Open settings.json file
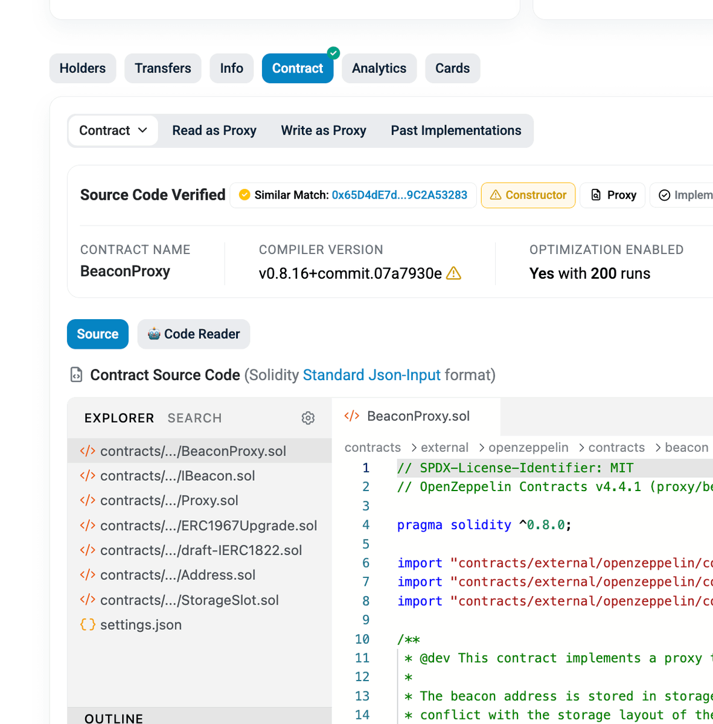This screenshot has height=724, width=713. [200, 625]
